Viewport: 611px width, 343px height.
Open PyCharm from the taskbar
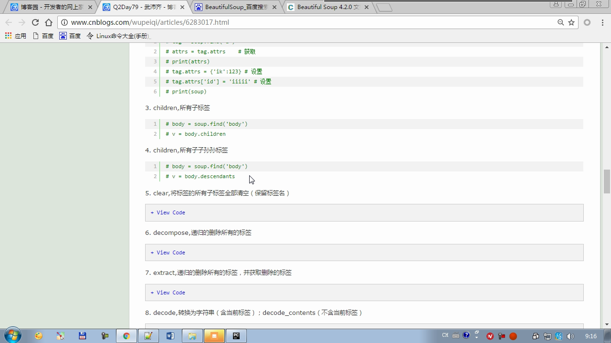[x=236, y=336]
